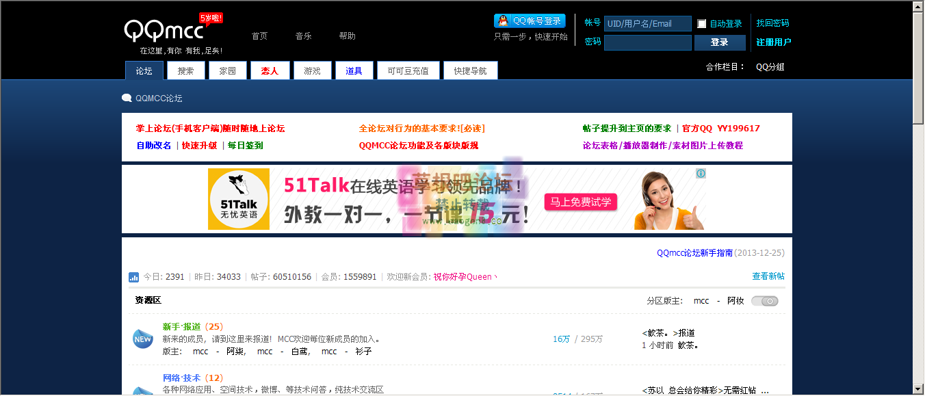Click the UID/用户名/Email input field
925x396 pixels.
click(647, 23)
